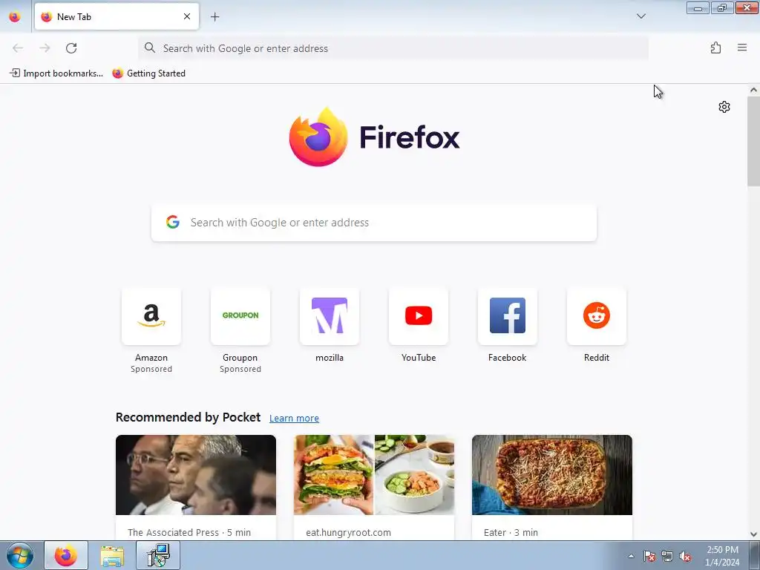Viewport: 760px width, 570px height.
Task: Click the Eater · 3 min label
Action: point(511,532)
